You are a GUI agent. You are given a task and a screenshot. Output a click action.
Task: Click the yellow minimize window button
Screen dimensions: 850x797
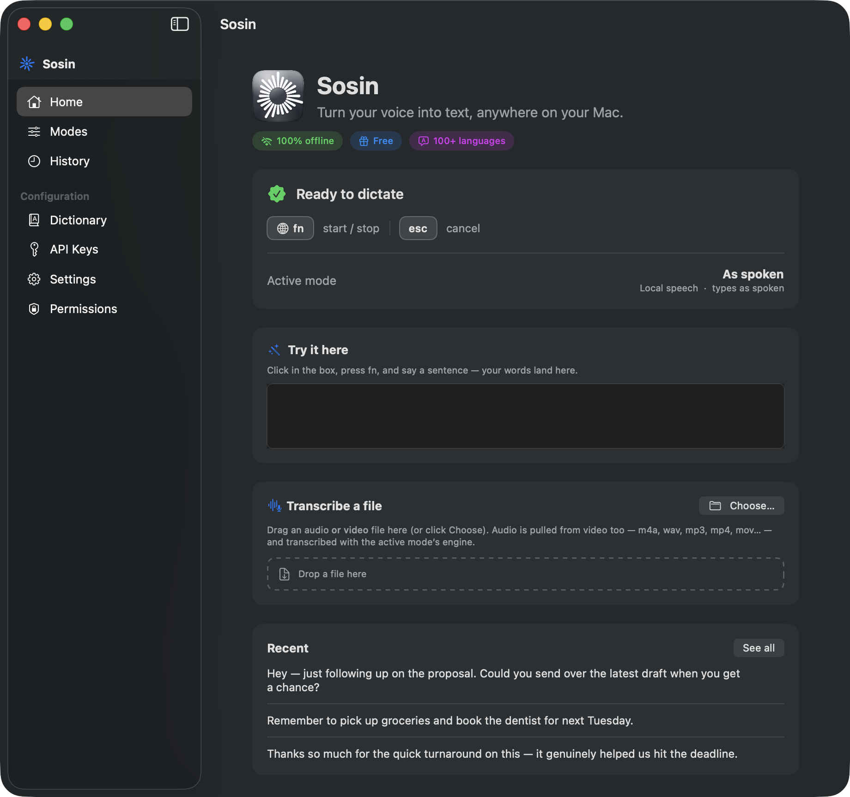tap(45, 24)
